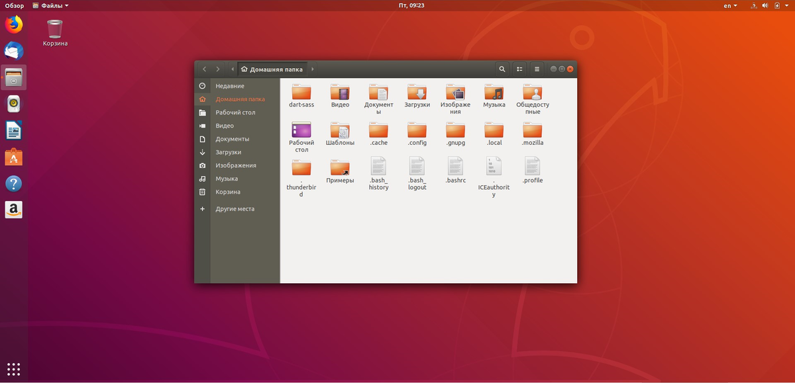Image resolution: width=795 pixels, height=383 pixels.
Task: Click the path bar left scroll arrow
Action: coord(232,69)
